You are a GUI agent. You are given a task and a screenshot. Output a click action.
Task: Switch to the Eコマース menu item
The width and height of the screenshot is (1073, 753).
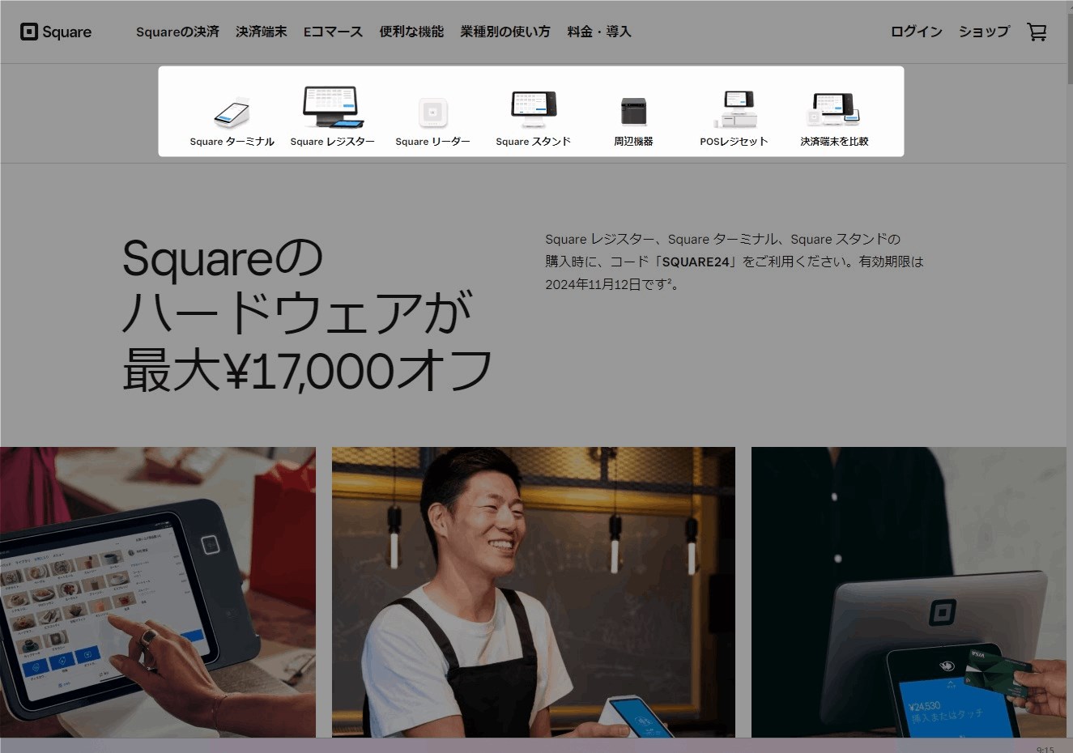(x=333, y=32)
